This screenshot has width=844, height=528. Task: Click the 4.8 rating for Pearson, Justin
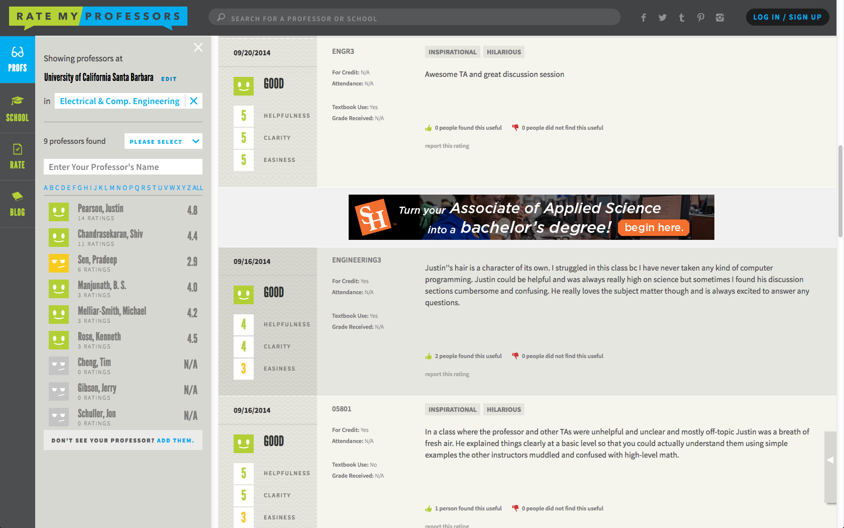192,211
